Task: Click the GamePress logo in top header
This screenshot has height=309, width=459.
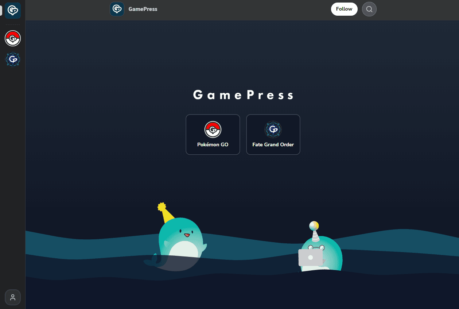Action: tap(117, 9)
